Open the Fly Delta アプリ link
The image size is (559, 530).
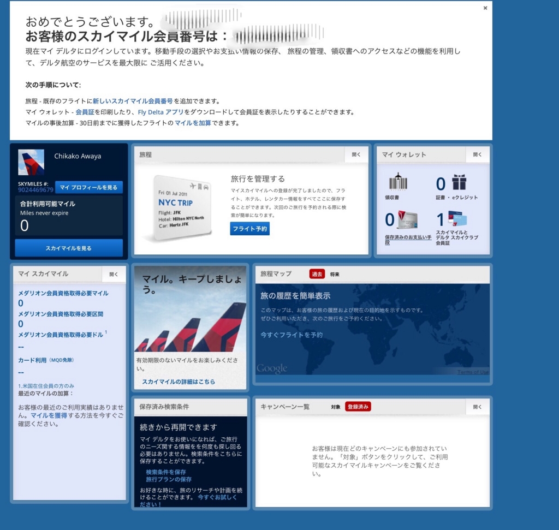pos(161,112)
